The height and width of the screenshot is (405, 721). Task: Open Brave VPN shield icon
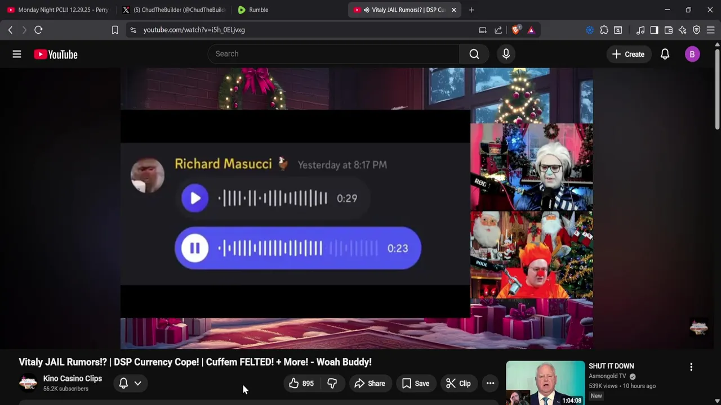click(697, 30)
